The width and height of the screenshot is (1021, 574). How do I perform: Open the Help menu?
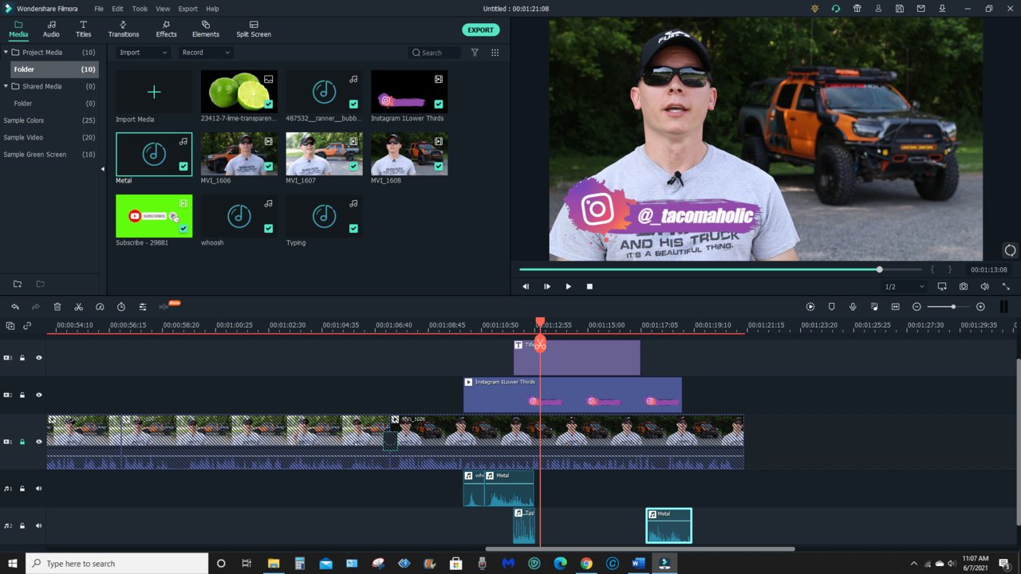(x=212, y=9)
